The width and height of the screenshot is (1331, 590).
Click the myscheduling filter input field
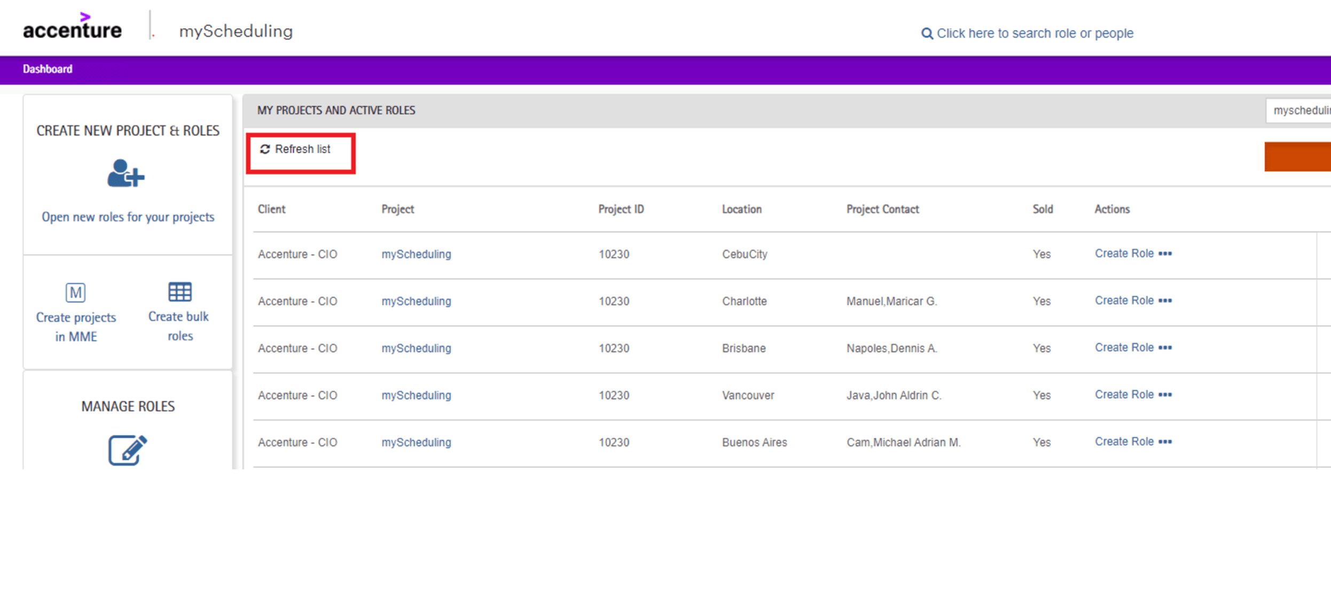(x=1298, y=110)
